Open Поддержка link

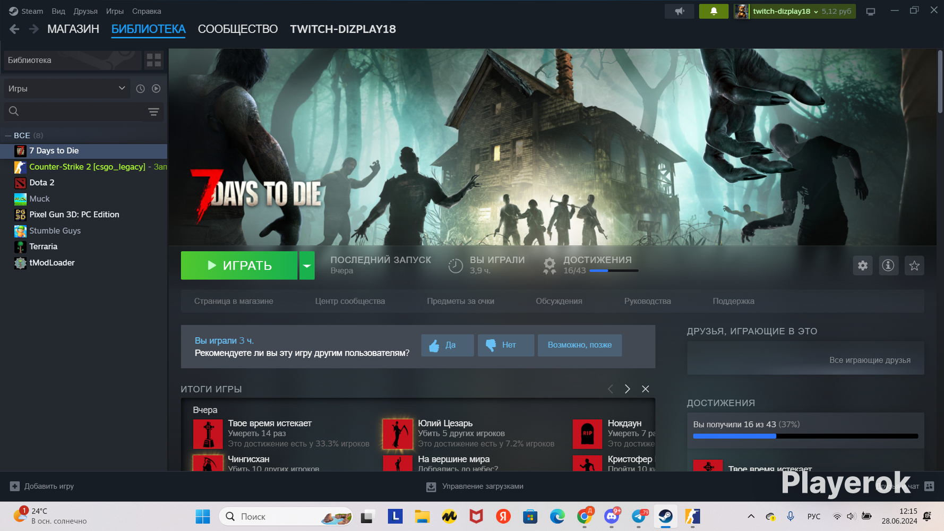(x=734, y=301)
